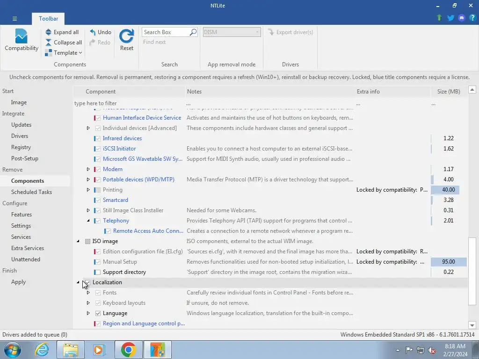
Task: Go to the Apply page
Action: 18,282
